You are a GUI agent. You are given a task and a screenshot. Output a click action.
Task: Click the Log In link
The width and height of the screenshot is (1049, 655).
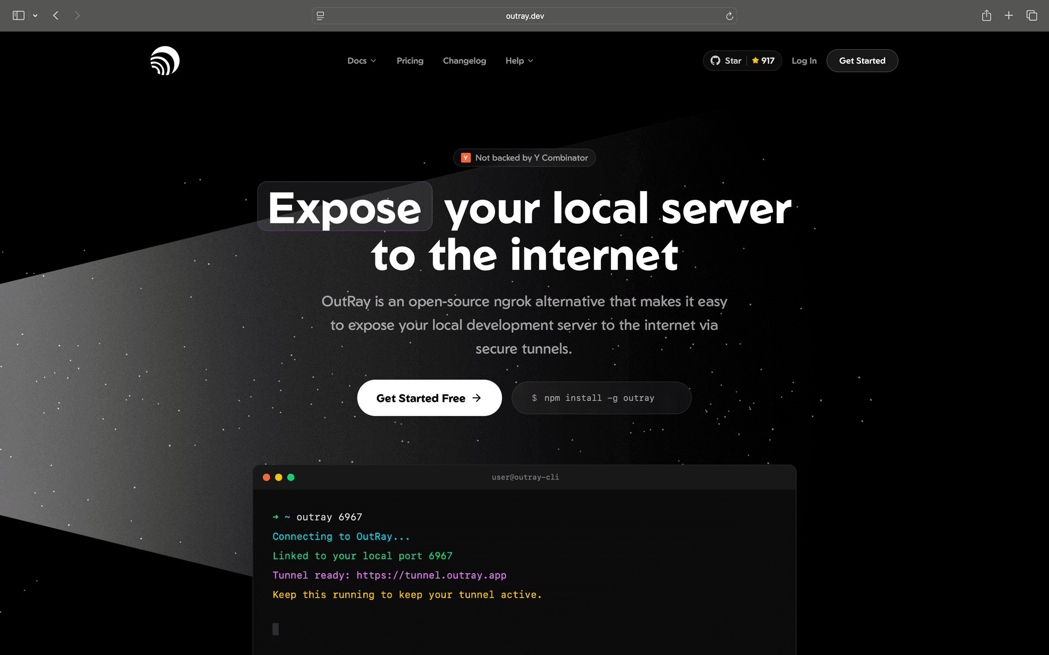coord(804,61)
